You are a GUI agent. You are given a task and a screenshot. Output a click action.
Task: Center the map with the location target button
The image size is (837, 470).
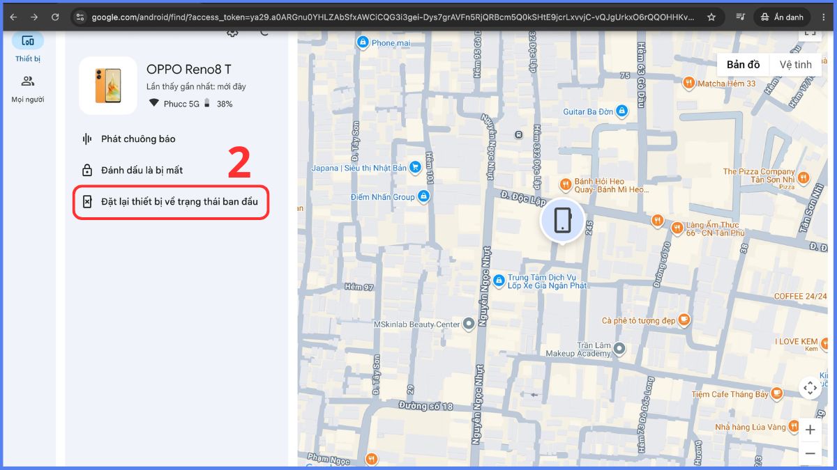(x=810, y=388)
